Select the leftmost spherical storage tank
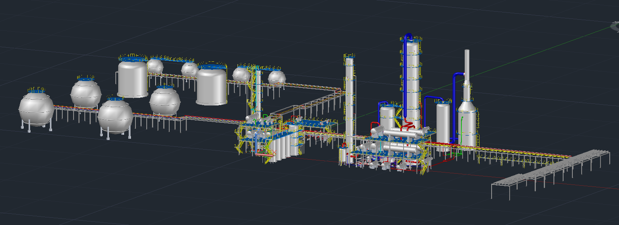Viewport: 619px width, 225px height. click(x=36, y=109)
